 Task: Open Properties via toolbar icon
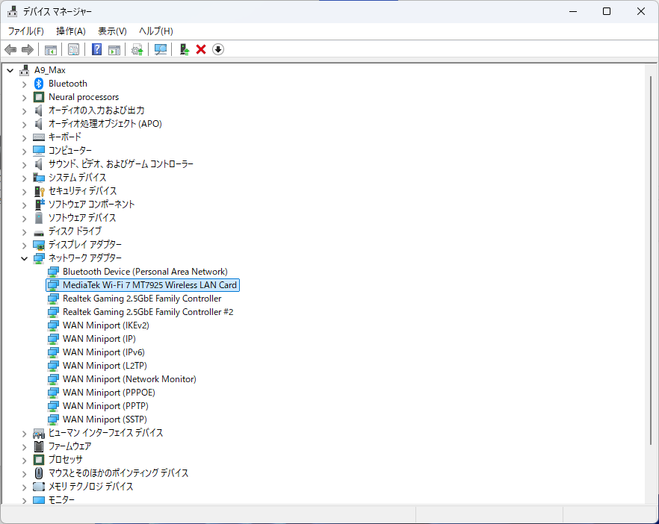pos(73,49)
